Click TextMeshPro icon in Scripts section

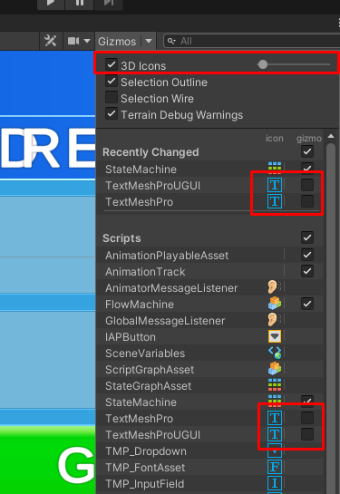pos(275,418)
